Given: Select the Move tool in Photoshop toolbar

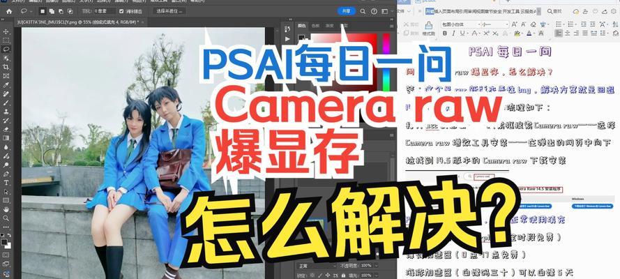Looking at the screenshot, I should coord(6,31).
